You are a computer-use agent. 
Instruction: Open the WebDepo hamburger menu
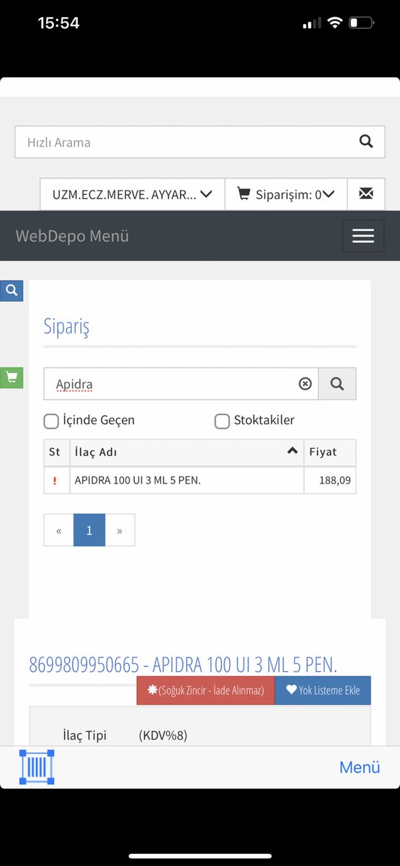tap(363, 236)
